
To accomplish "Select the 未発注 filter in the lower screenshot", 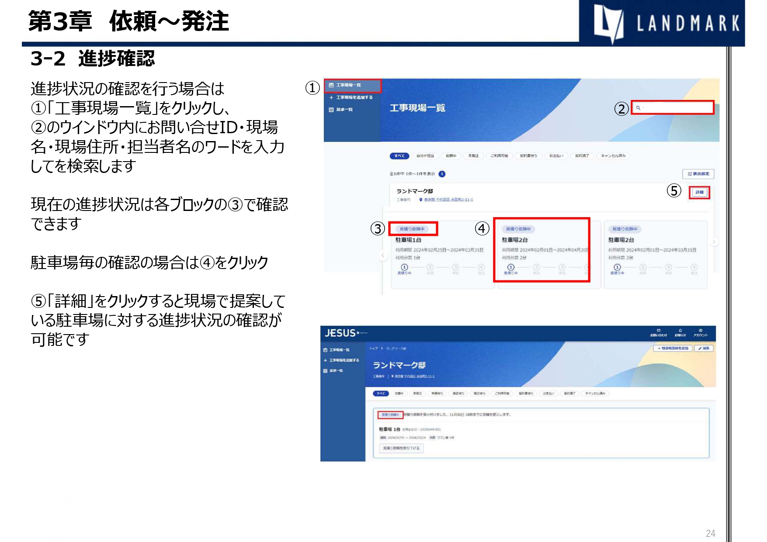I will [x=417, y=394].
